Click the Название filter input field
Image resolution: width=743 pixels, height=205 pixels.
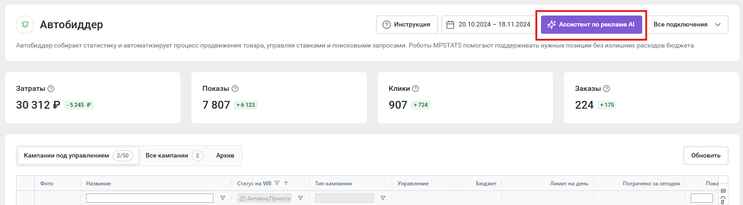click(x=150, y=198)
